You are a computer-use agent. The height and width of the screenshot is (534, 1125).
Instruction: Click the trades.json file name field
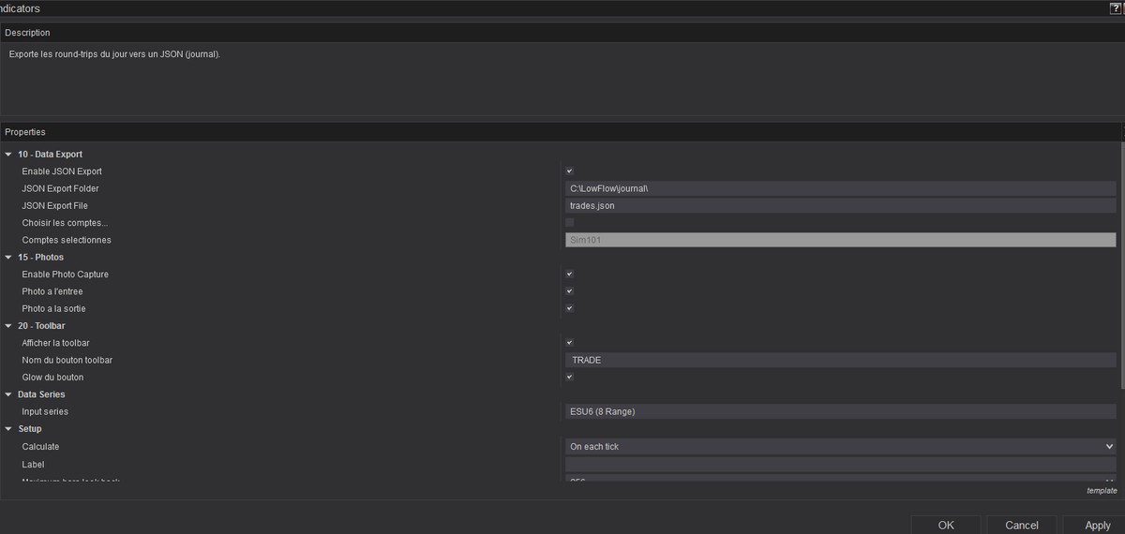point(840,206)
